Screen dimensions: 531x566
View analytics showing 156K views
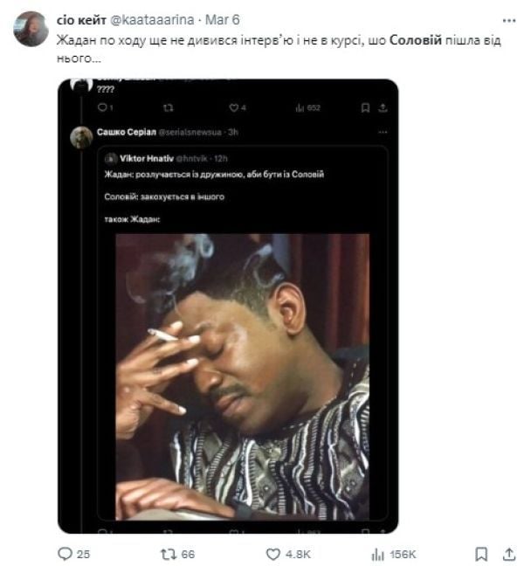click(377, 554)
